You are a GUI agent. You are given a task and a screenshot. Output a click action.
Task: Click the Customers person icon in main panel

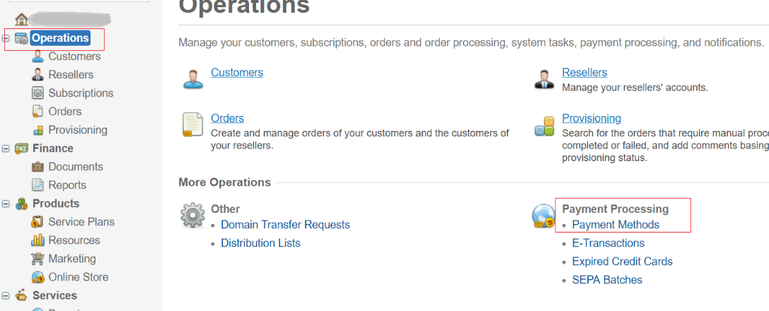pos(193,78)
